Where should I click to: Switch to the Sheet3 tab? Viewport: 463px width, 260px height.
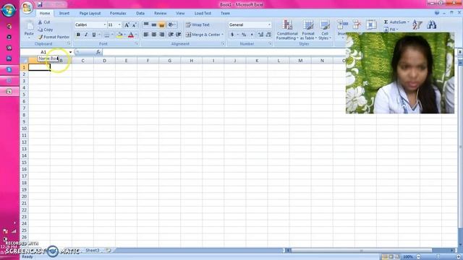[93, 251]
